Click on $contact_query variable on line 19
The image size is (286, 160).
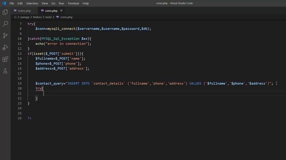pyautogui.click(x=50, y=83)
